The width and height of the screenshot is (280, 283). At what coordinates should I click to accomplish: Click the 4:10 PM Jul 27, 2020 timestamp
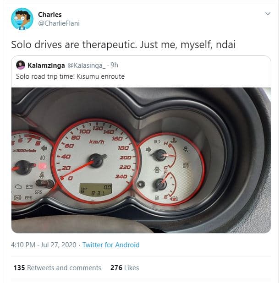pos(44,245)
